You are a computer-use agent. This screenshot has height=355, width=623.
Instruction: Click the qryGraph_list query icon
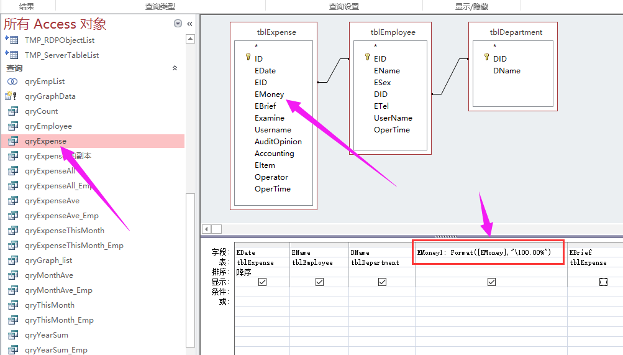pyautogui.click(x=13, y=260)
